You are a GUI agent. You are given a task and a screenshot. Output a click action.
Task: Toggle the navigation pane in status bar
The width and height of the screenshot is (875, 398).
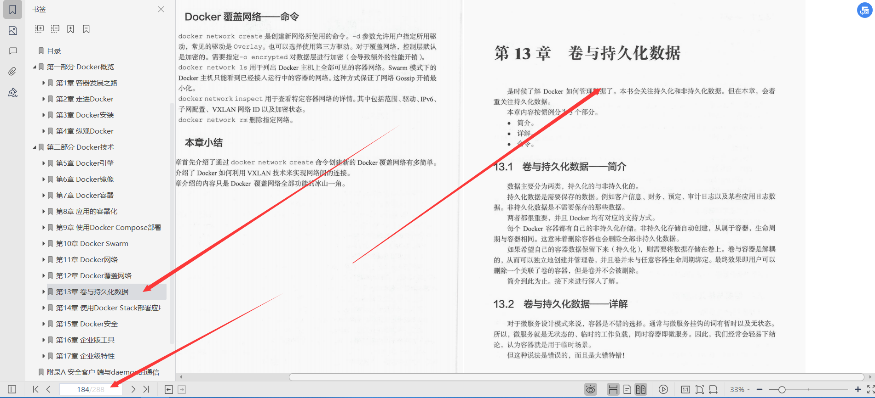(x=12, y=389)
